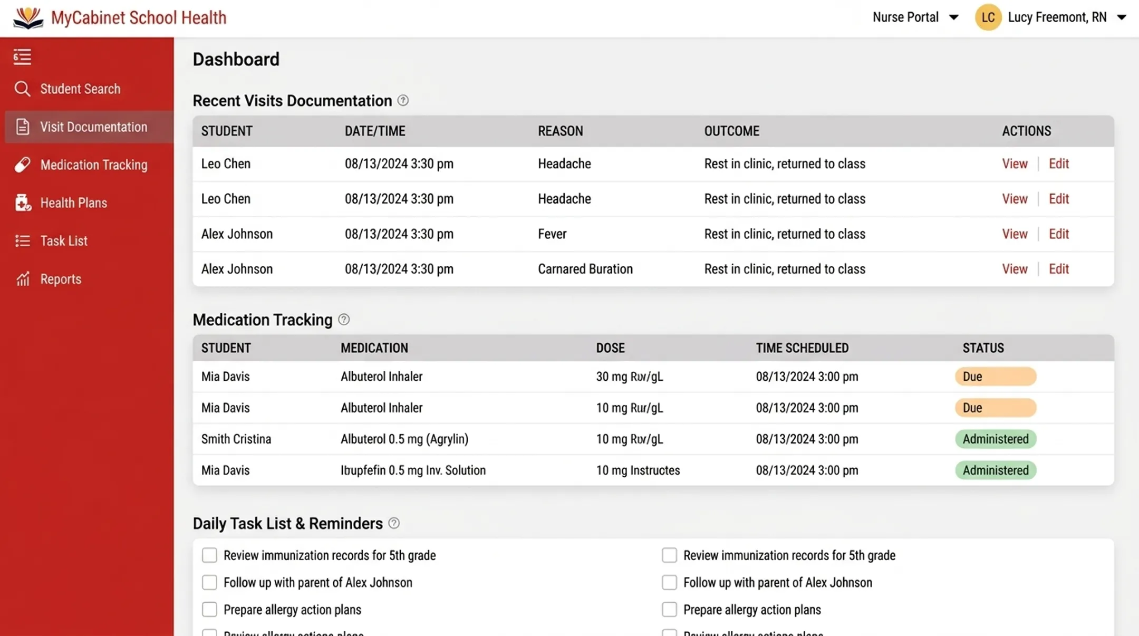1139x636 pixels.
Task: Click the Reports chart icon
Action: 23,279
